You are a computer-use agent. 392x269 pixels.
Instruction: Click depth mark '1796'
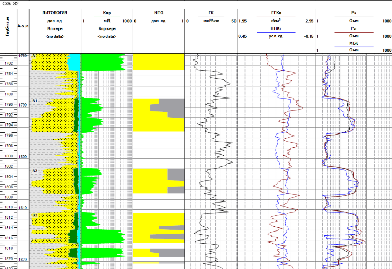8,135
